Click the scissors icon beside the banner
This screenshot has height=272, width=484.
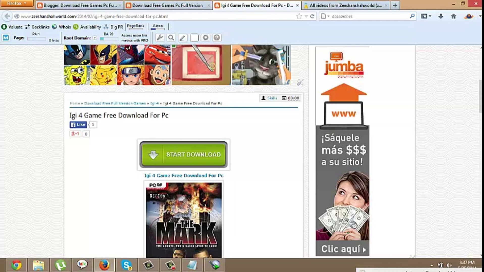pyautogui.click(x=300, y=82)
